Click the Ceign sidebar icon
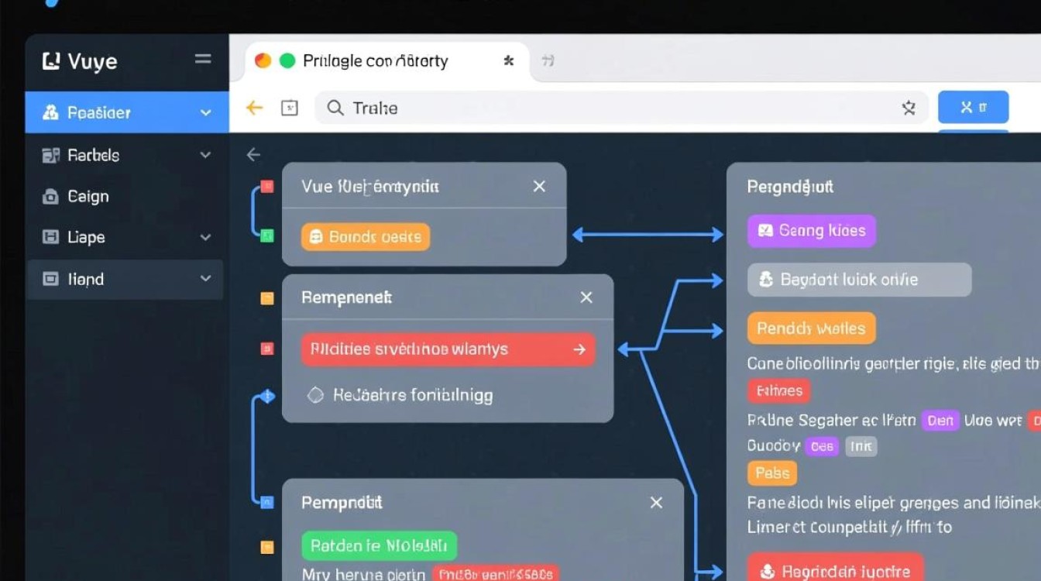Image resolution: width=1041 pixels, height=581 pixels. tap(50, 197)
